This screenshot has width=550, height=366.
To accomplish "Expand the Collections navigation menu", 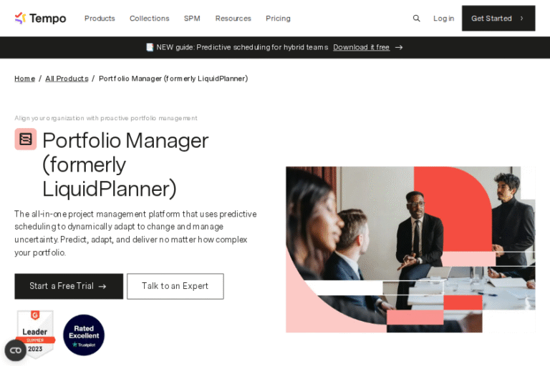I will tap(150, 19).
